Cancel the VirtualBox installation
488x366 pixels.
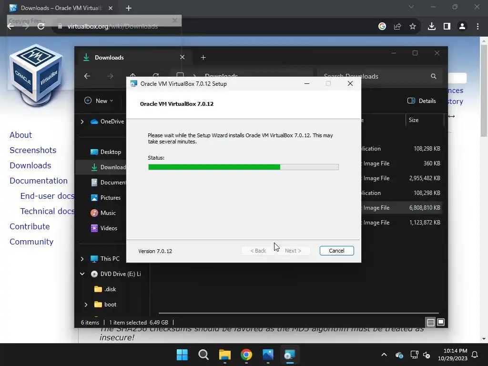coord(336,251)
